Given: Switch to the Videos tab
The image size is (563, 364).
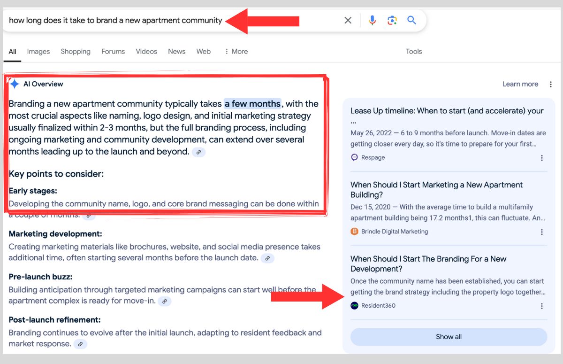Looking at the screenshot, I should point(146,52).
